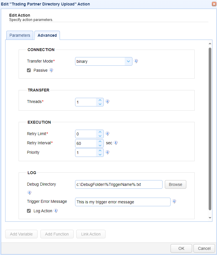217x255 pixels.
Task: Toggle the Log Action checkbox
Action: (29, 211)
